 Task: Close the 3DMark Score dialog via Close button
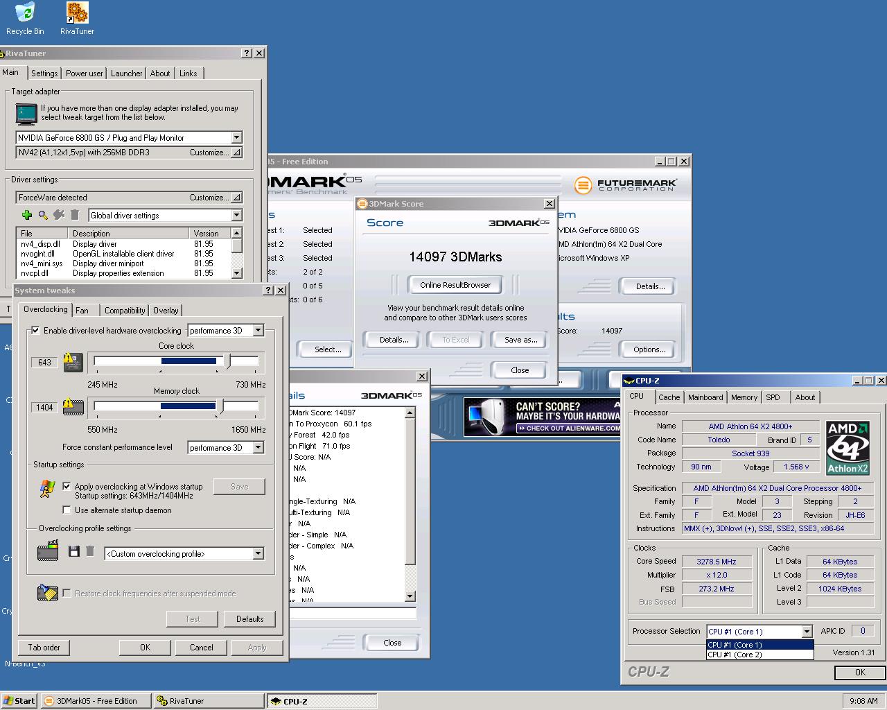520,370
